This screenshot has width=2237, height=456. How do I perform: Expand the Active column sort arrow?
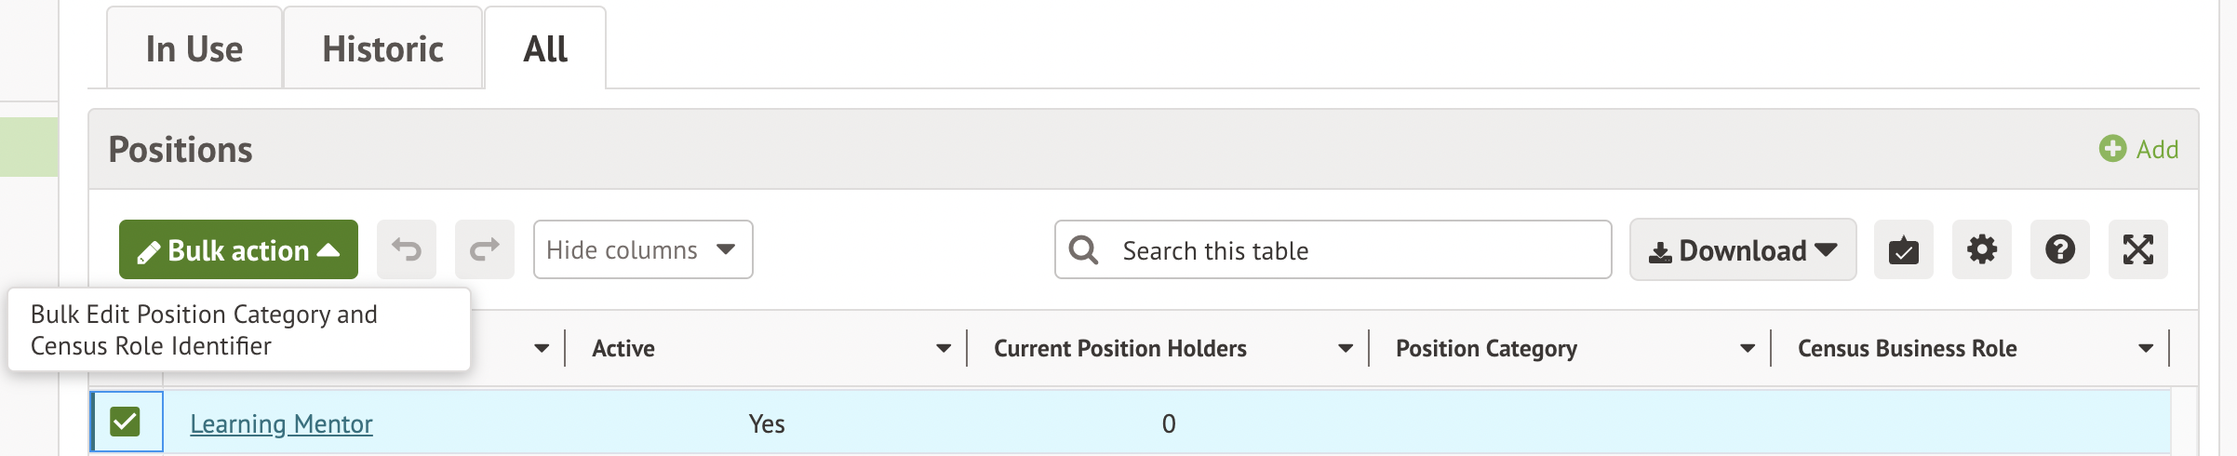point(944,348)
